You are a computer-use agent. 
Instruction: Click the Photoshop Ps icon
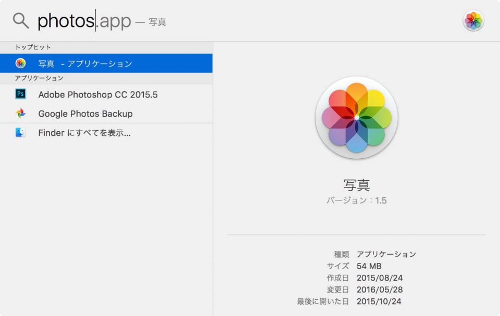20,94
